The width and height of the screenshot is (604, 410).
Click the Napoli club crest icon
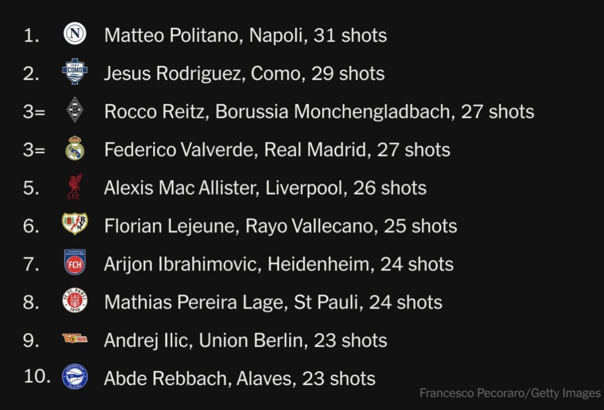pos(75,34)
